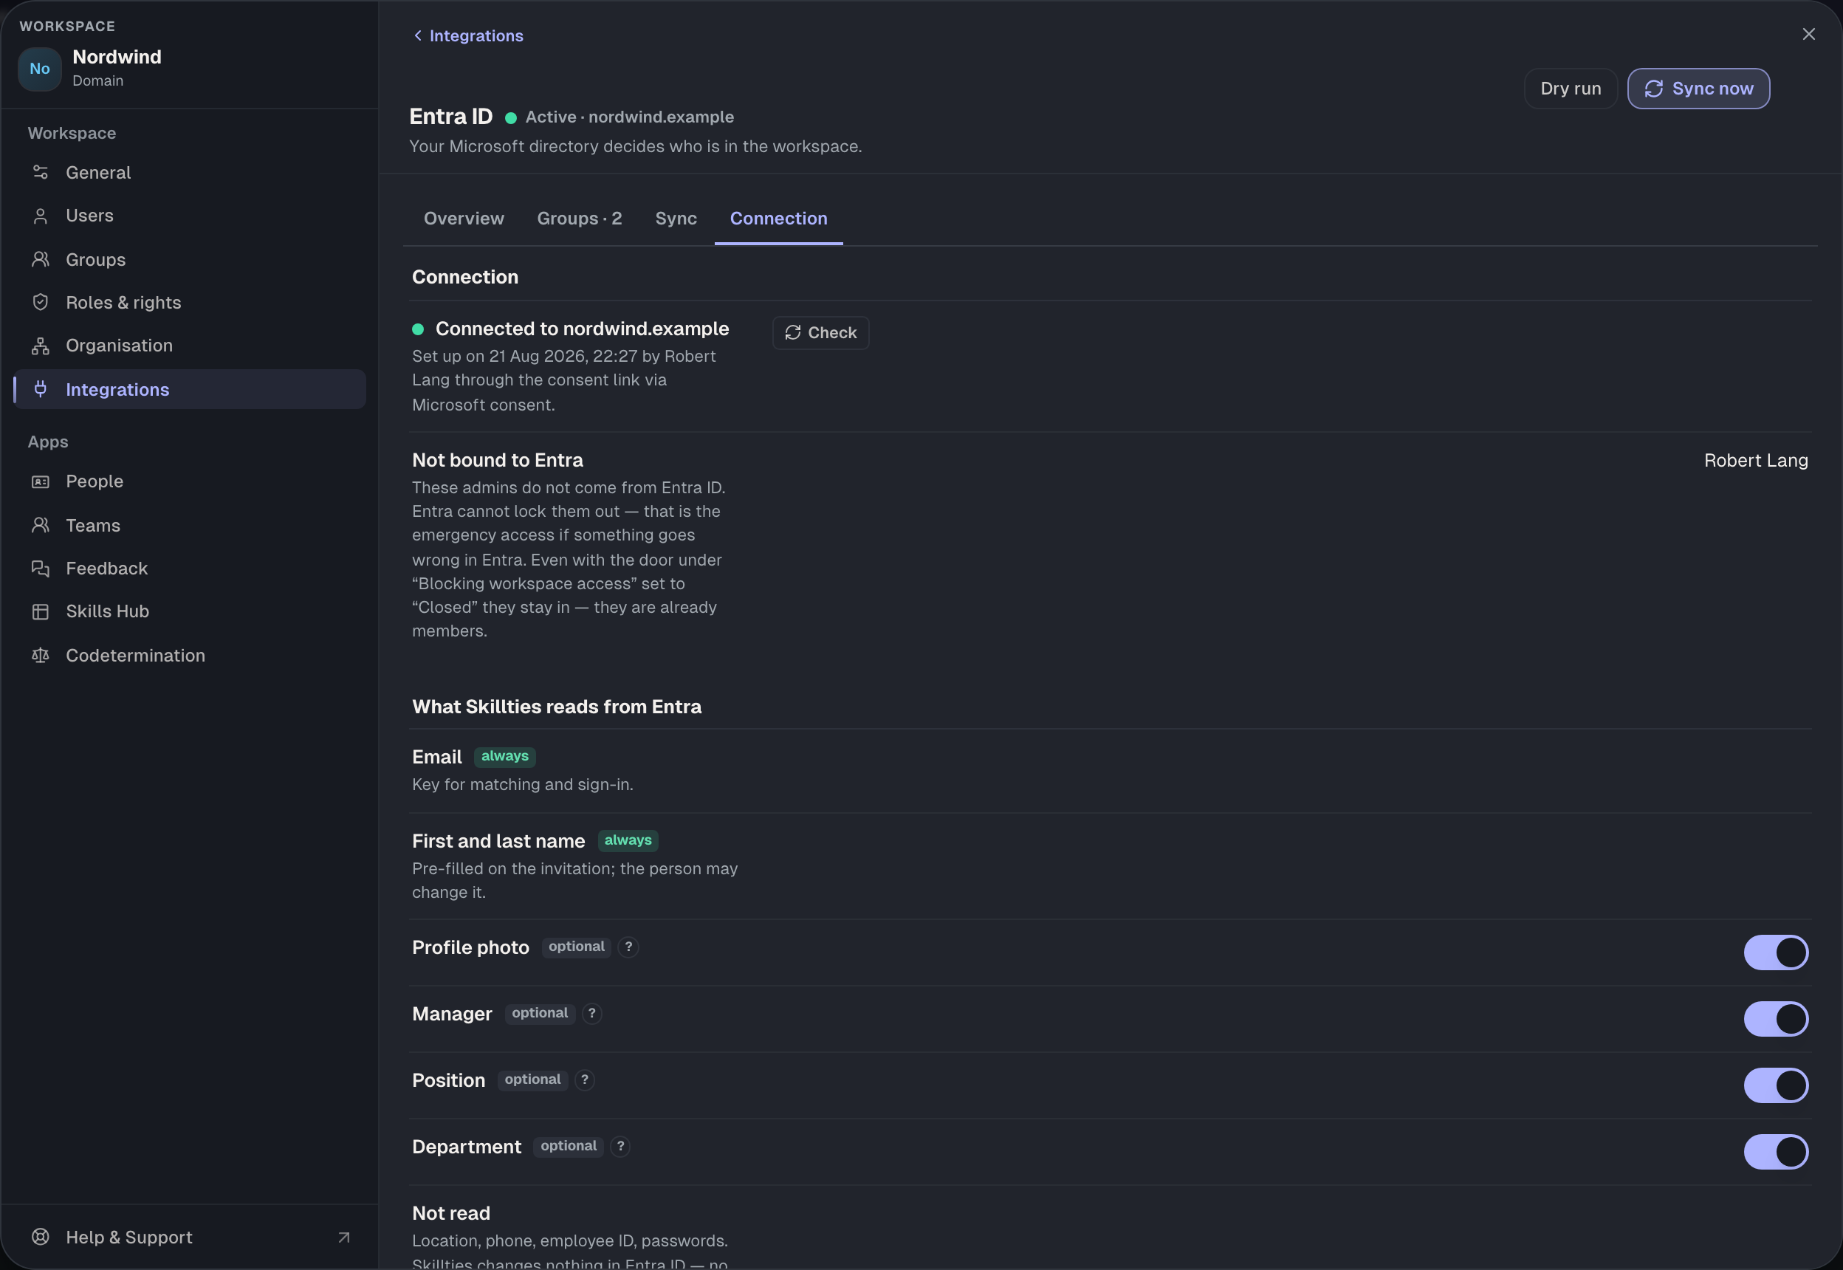
Task: Click the Manager question mark help icon
Action: pos(591,1013)
